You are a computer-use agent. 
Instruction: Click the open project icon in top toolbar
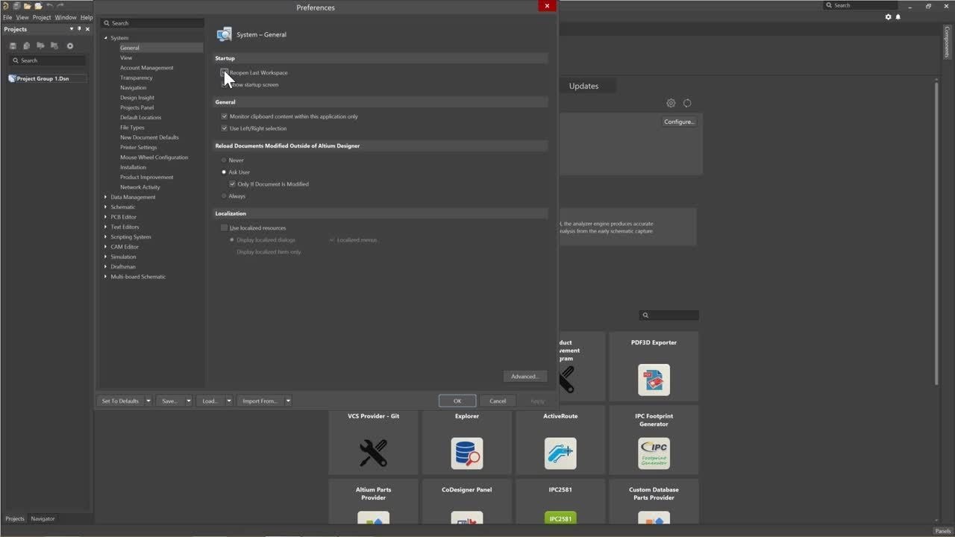38,6
